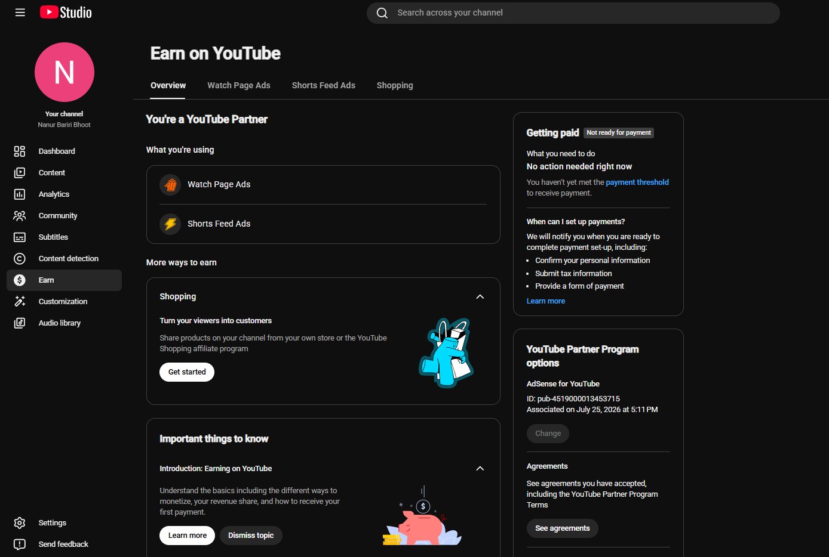
Task: Click the Change AdSense button
Action: (x=548, y=434)
